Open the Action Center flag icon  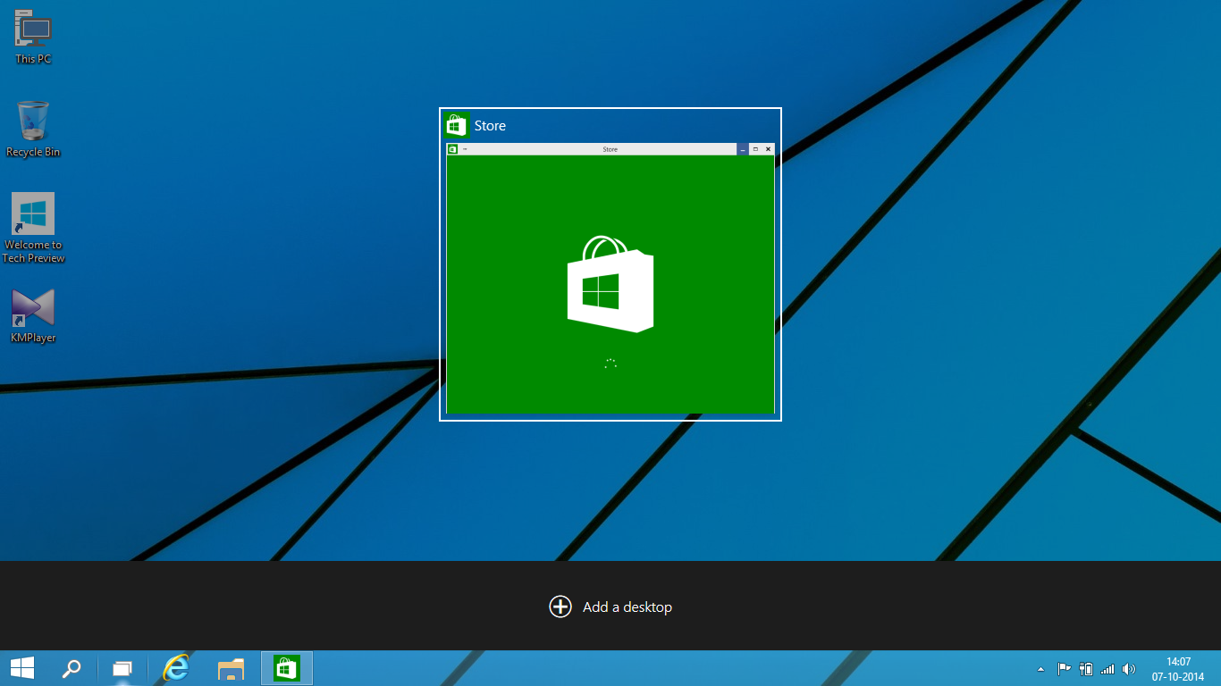1065,669
